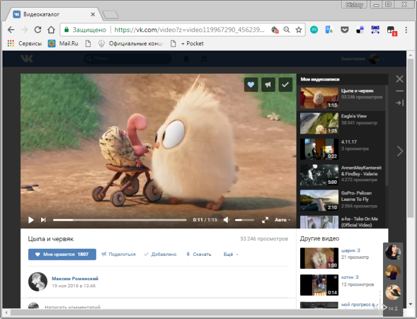Open the Chrome three-dot menu
Image resolution: width=417 pixels, height=319 pixels.
pyautogui.click(x=406, y=29)
